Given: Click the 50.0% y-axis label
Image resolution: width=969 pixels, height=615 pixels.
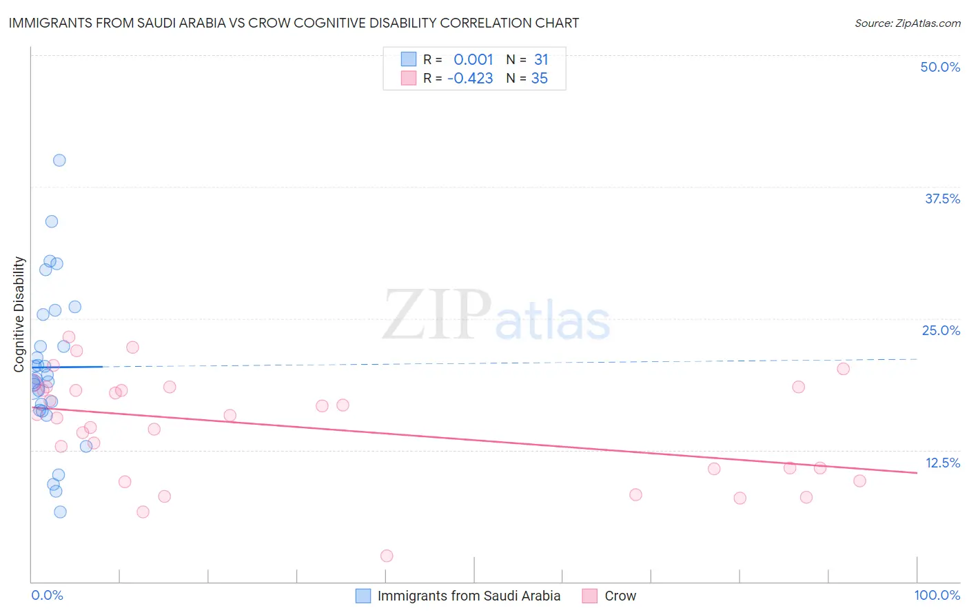Looking at the screenshot, I should pos(940,67).
